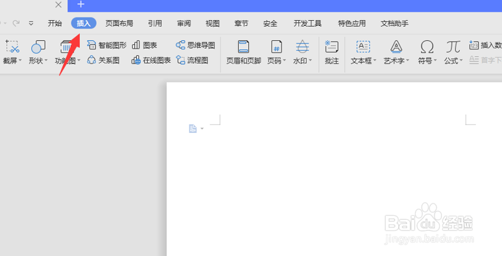Insert a 思维导图 mind map

[x=195, y=45]
